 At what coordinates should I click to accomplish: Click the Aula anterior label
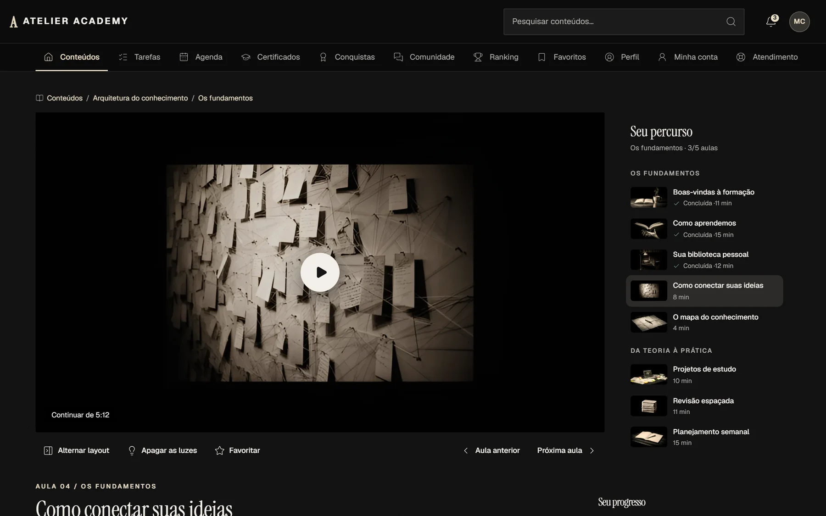coord(497,450)
